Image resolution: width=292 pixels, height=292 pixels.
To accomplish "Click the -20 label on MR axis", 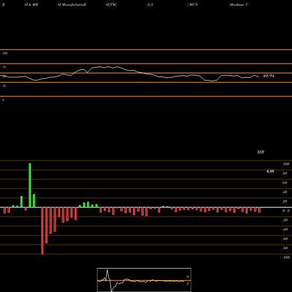I will [x=285, y=220].
